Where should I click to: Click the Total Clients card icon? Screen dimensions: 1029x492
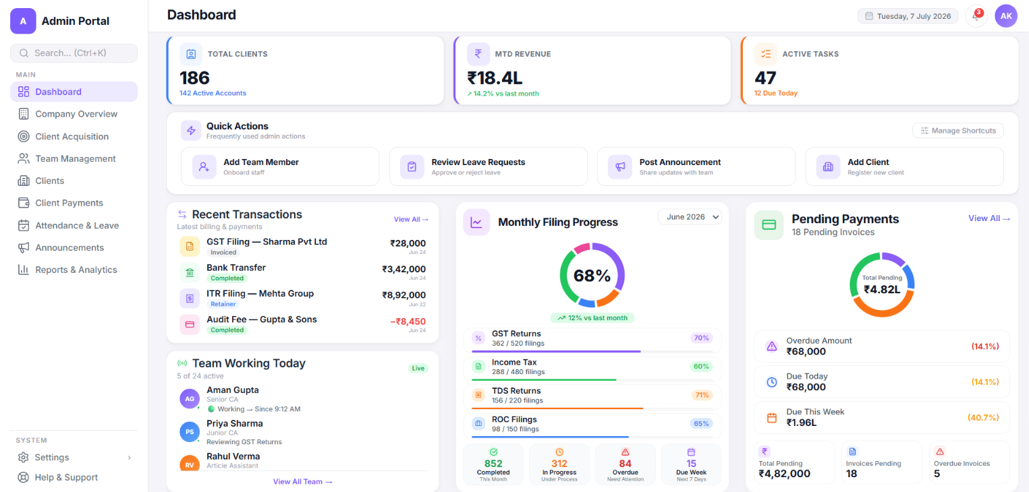[191, 54]
